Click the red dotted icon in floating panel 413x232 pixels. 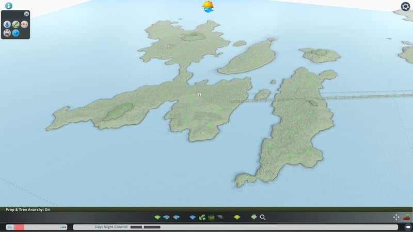(x=24, y=24)
